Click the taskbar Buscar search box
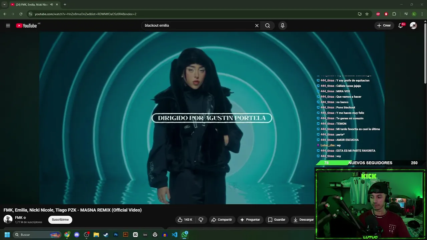Viewport: 427px width, 240px height. [37, 235]
